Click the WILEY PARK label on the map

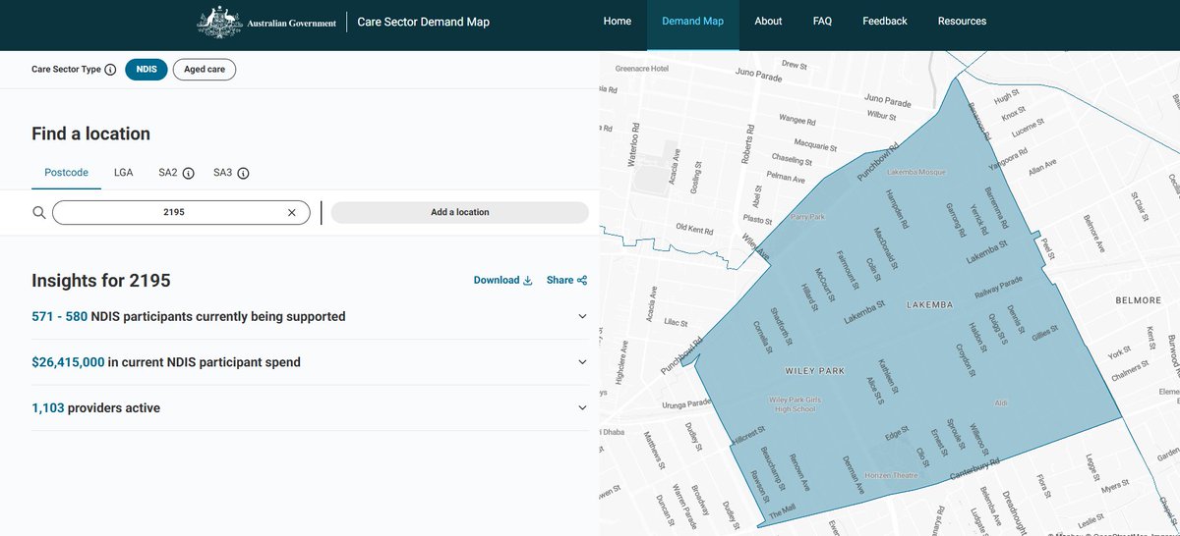tap(815, 371)
